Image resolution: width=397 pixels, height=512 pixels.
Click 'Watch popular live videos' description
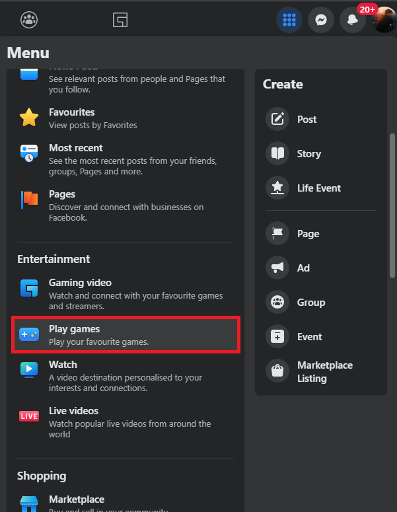[x=129, y=429]
